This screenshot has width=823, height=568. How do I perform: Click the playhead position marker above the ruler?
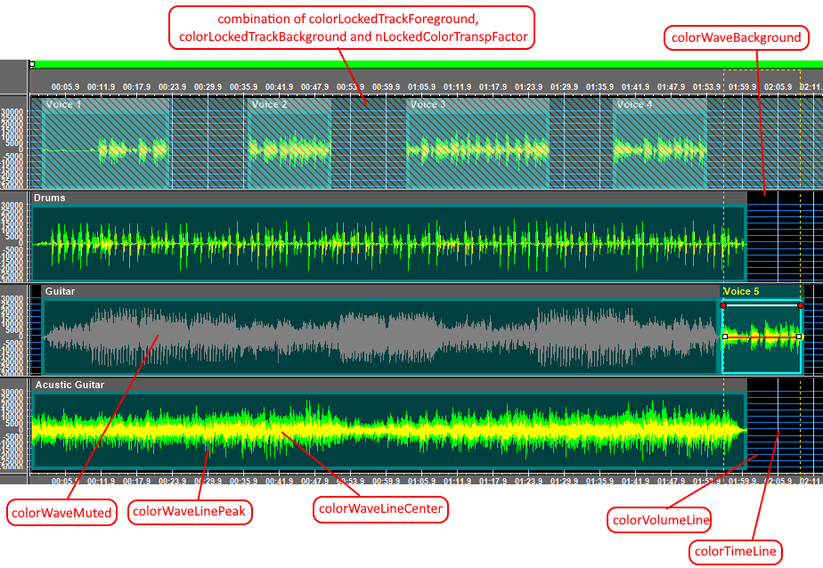[32, 64]
